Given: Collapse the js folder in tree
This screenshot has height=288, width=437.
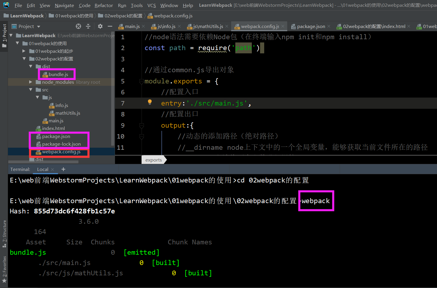Looking at the screenshot, I should pyautogui.click(x=37, y=97).
